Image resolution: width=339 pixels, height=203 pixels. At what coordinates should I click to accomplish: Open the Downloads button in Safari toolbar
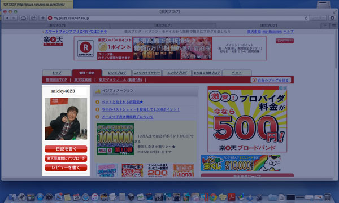coord(332,18)
